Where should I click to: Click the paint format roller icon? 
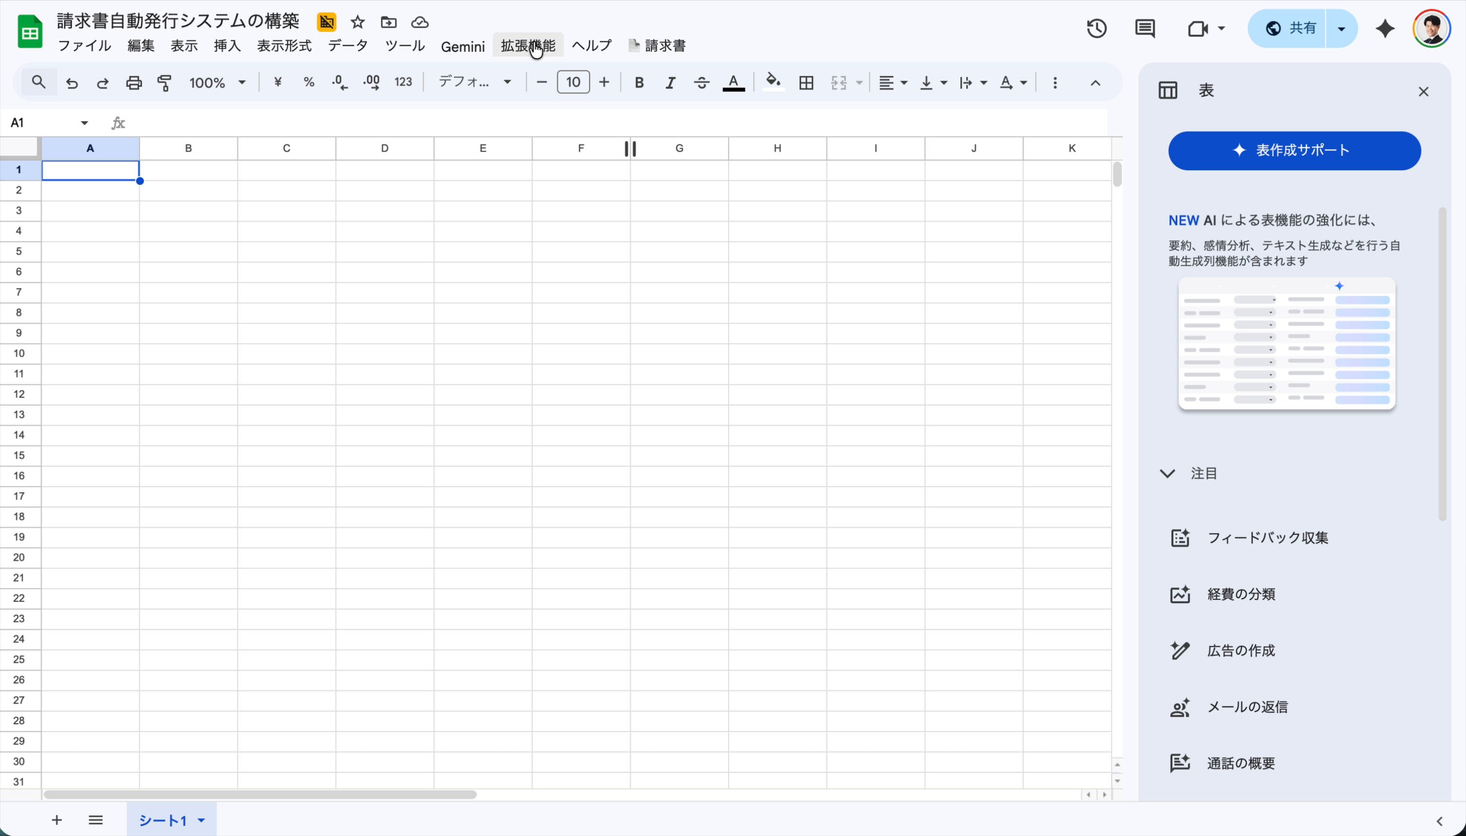click(165, 83)
